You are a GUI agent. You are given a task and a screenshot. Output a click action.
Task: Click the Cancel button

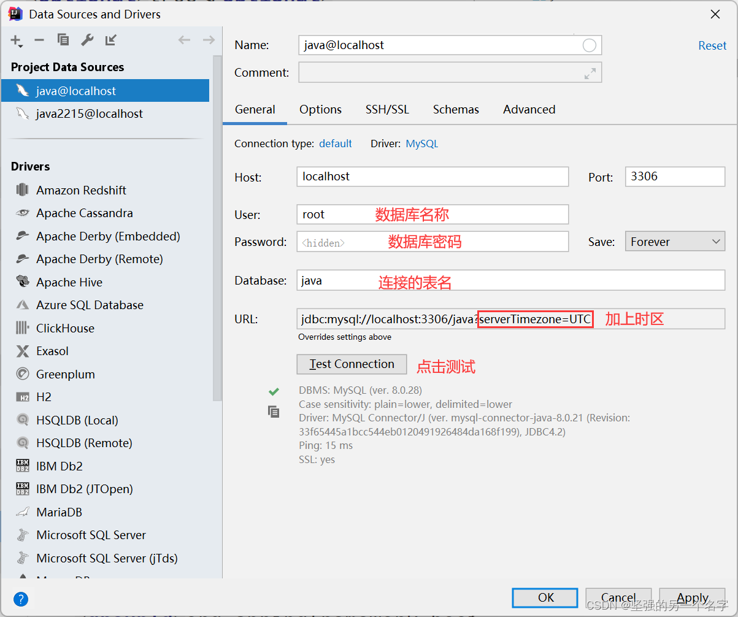click(618, 598)
